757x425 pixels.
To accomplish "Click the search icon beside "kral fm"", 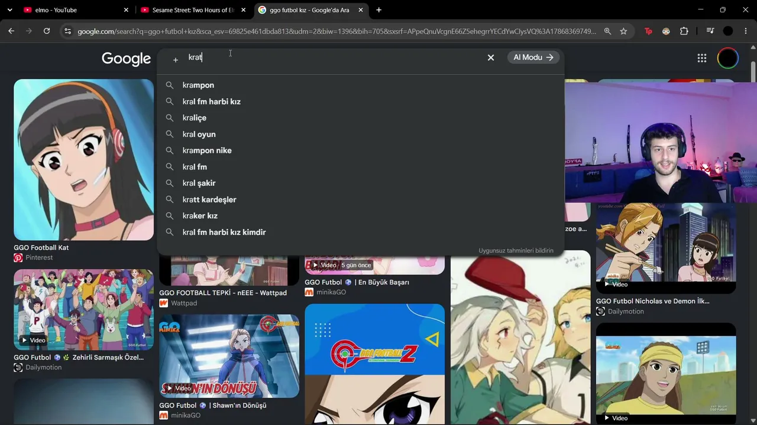I will pos(170,167).
